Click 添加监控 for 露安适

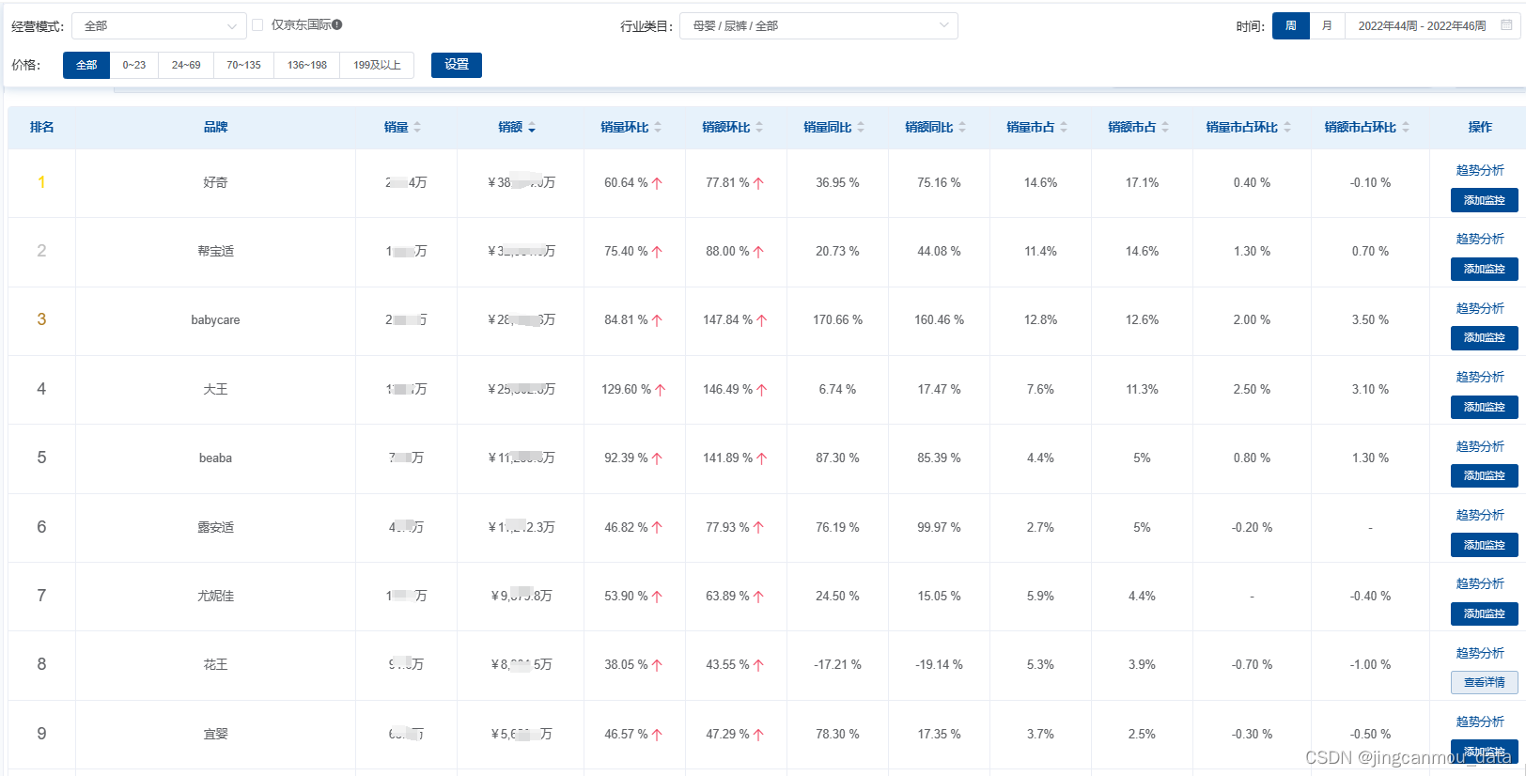pyautogui.click(x=1485, y=545)
